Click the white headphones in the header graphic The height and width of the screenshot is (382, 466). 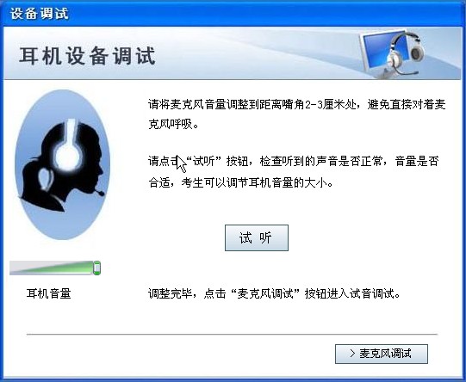406,53
